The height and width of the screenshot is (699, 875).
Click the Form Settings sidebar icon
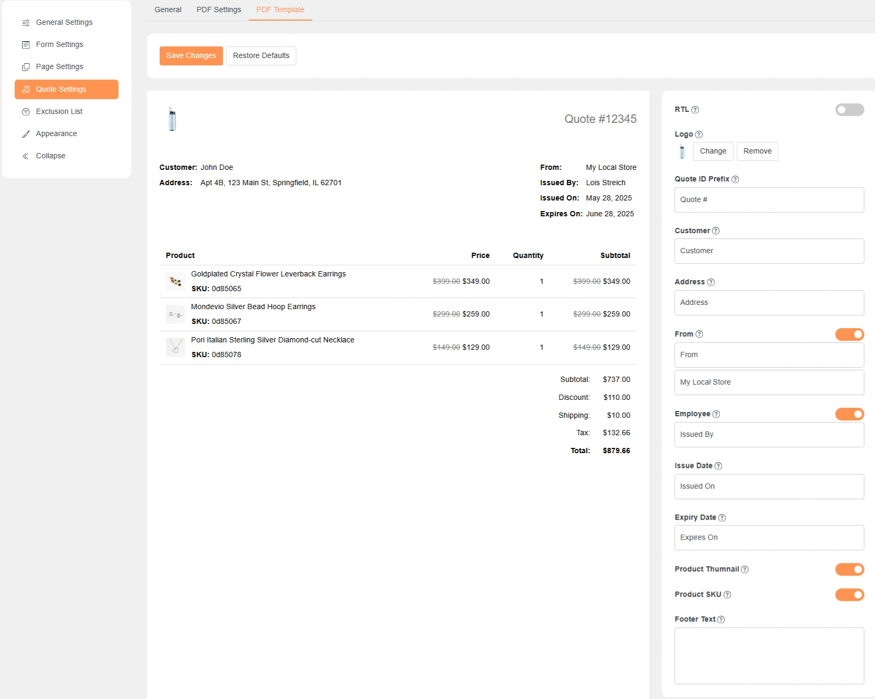tap(25, 45)
